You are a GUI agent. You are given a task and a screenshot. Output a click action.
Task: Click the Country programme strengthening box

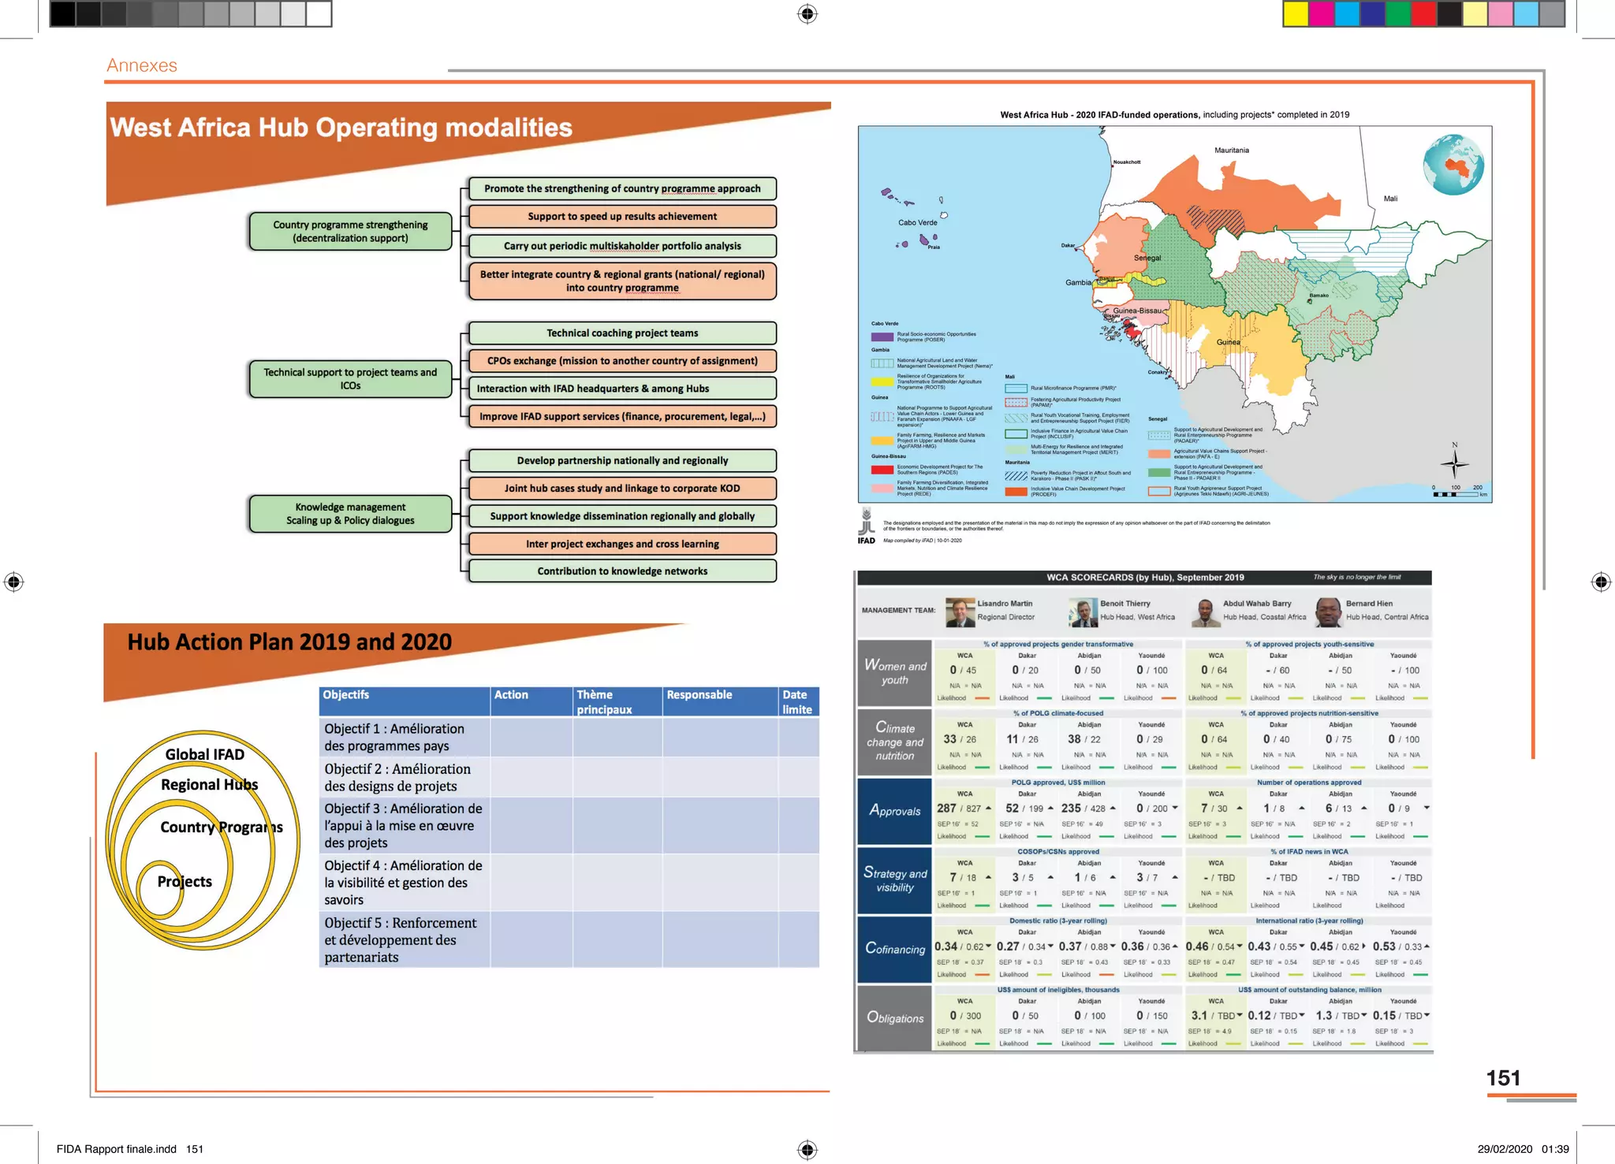[x=350, y=231]
